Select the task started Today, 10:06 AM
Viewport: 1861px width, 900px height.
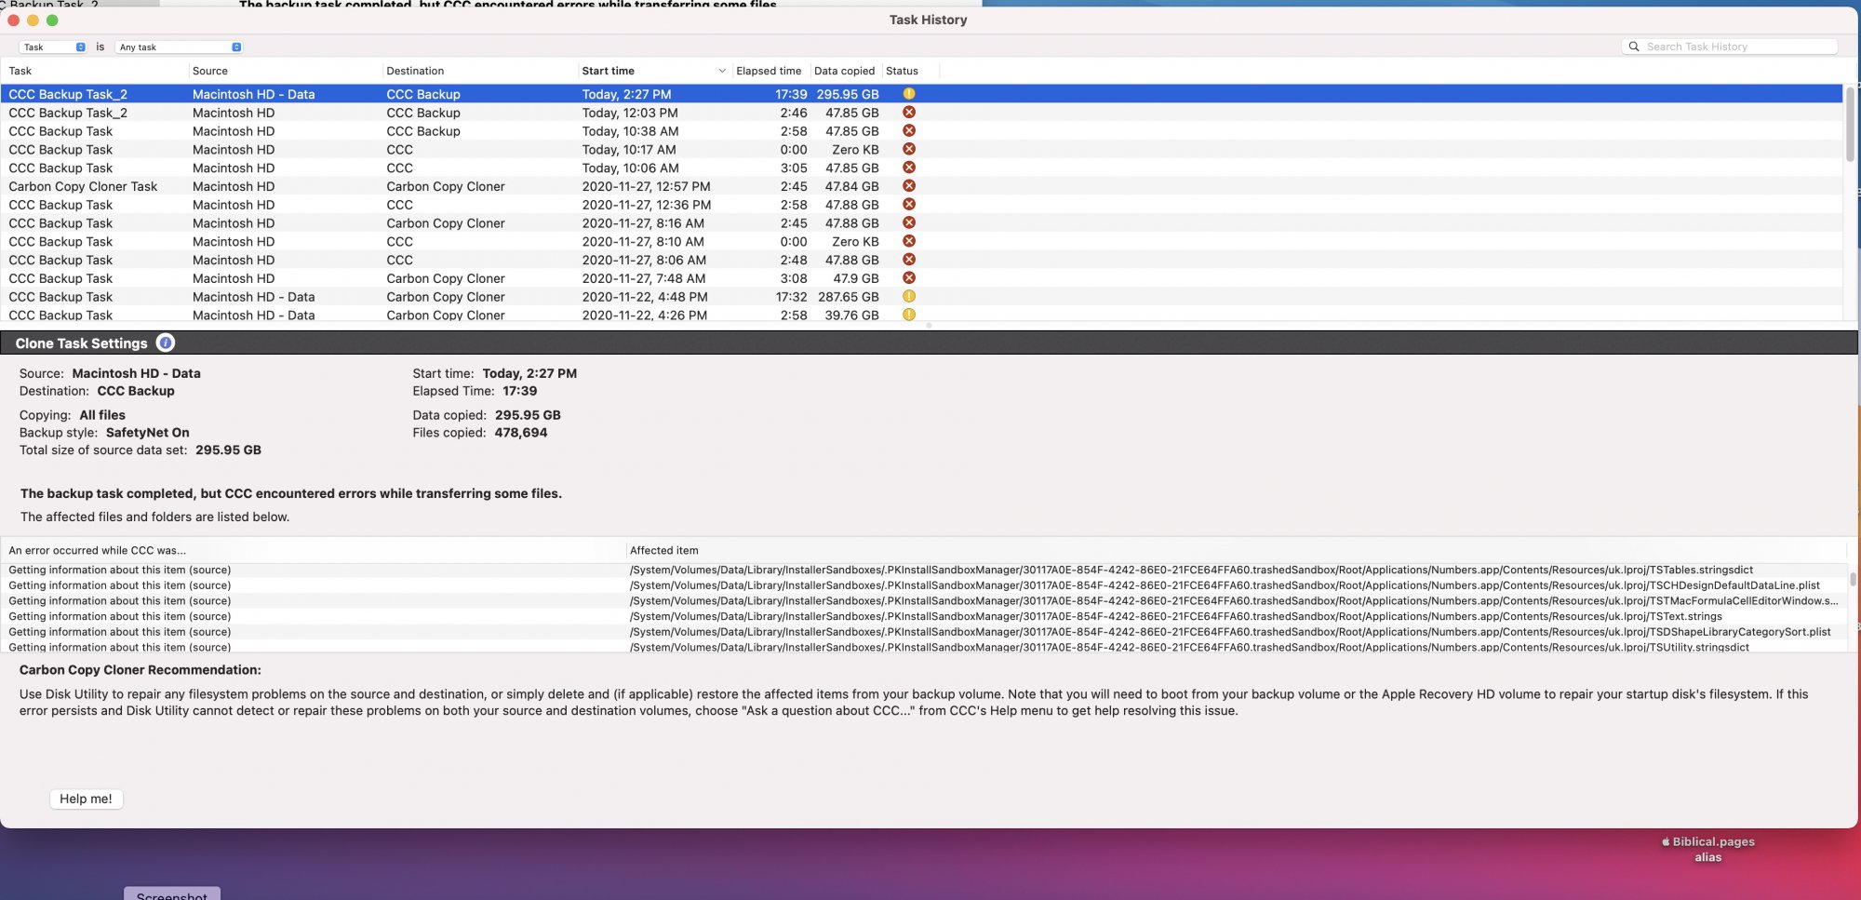[921, 168]
